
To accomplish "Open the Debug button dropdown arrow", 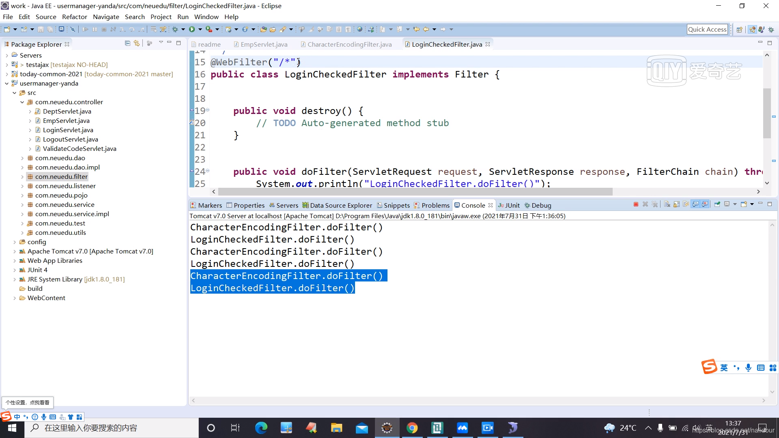I will [x=183, y=29].
